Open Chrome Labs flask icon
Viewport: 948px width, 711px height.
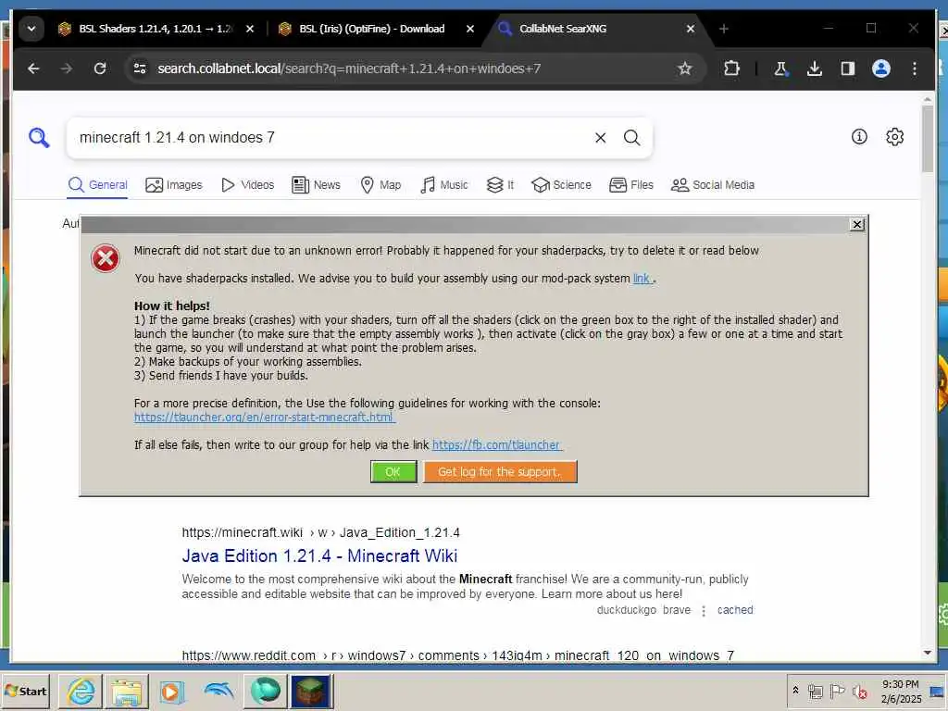[x=780, y=69]
